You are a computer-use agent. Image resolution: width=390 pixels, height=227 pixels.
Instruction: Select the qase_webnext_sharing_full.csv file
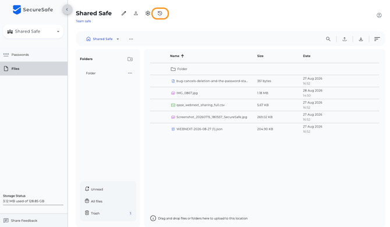pos(265,105)
